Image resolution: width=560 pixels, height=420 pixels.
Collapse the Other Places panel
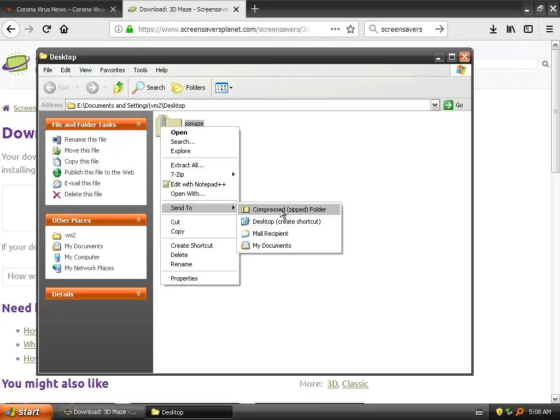tap(138, 220)
